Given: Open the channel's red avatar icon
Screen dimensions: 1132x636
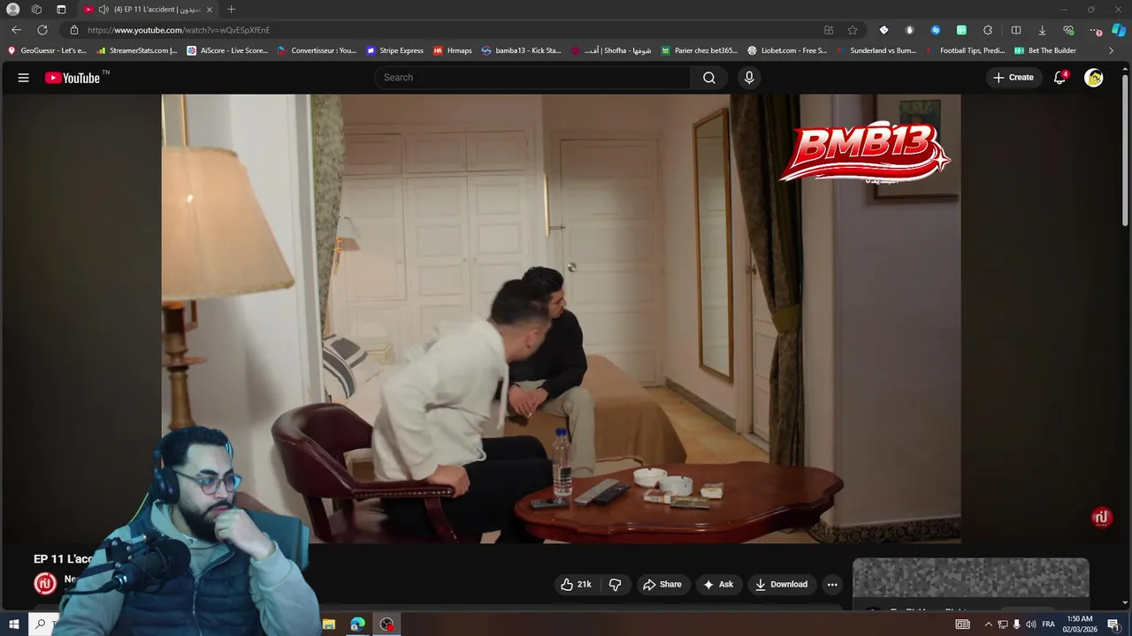Looking at the screenshot, I should coord(45,583).
